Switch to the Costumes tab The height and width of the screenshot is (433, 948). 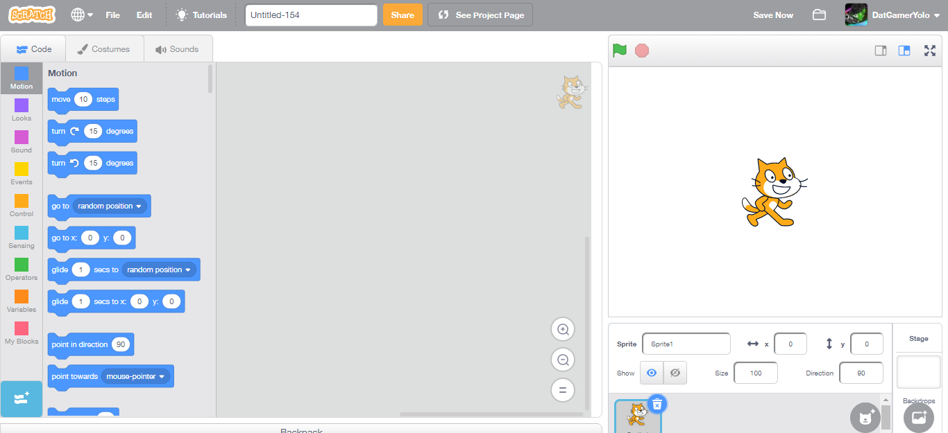pyautogui.click(x=104, y=48)
